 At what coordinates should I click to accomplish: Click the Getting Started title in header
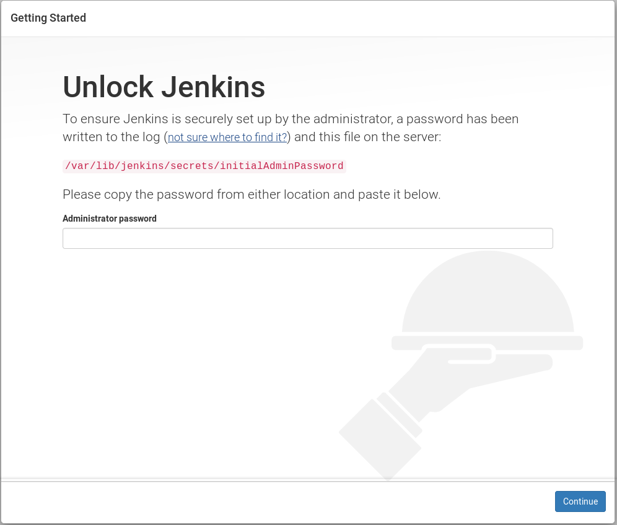click(48, 18)
